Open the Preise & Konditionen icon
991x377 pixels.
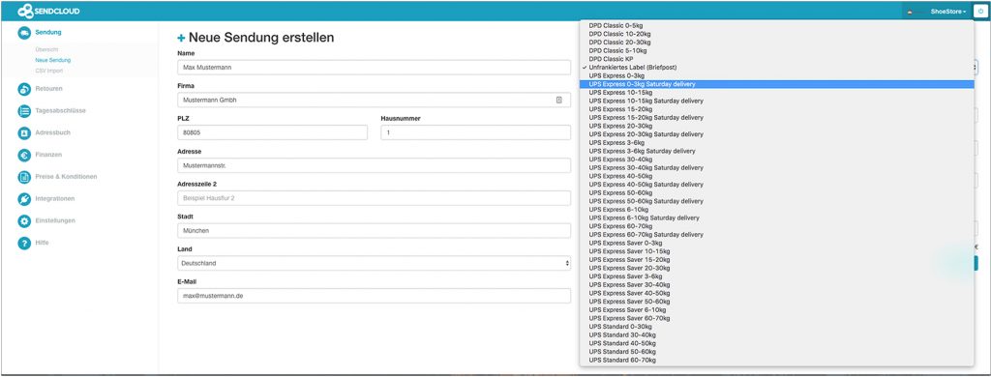(24, 177)
